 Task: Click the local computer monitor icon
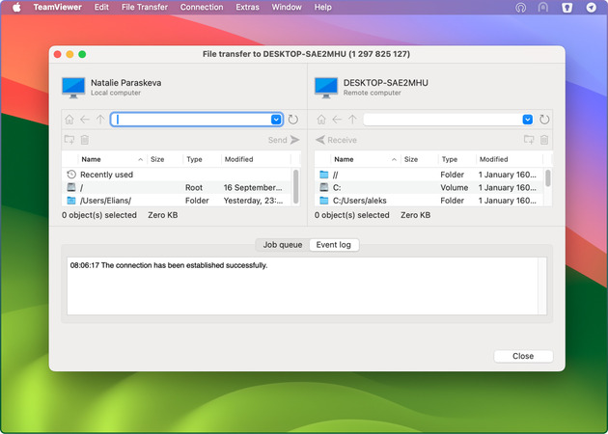click(x=73, y=88)
